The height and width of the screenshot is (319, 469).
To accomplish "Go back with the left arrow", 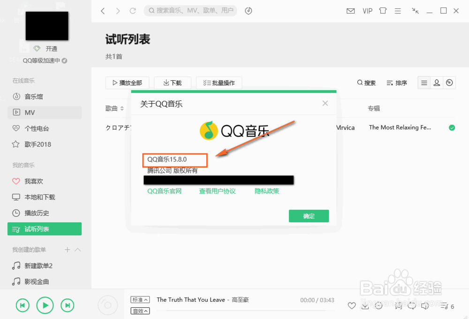I will [x=103, y=11].
